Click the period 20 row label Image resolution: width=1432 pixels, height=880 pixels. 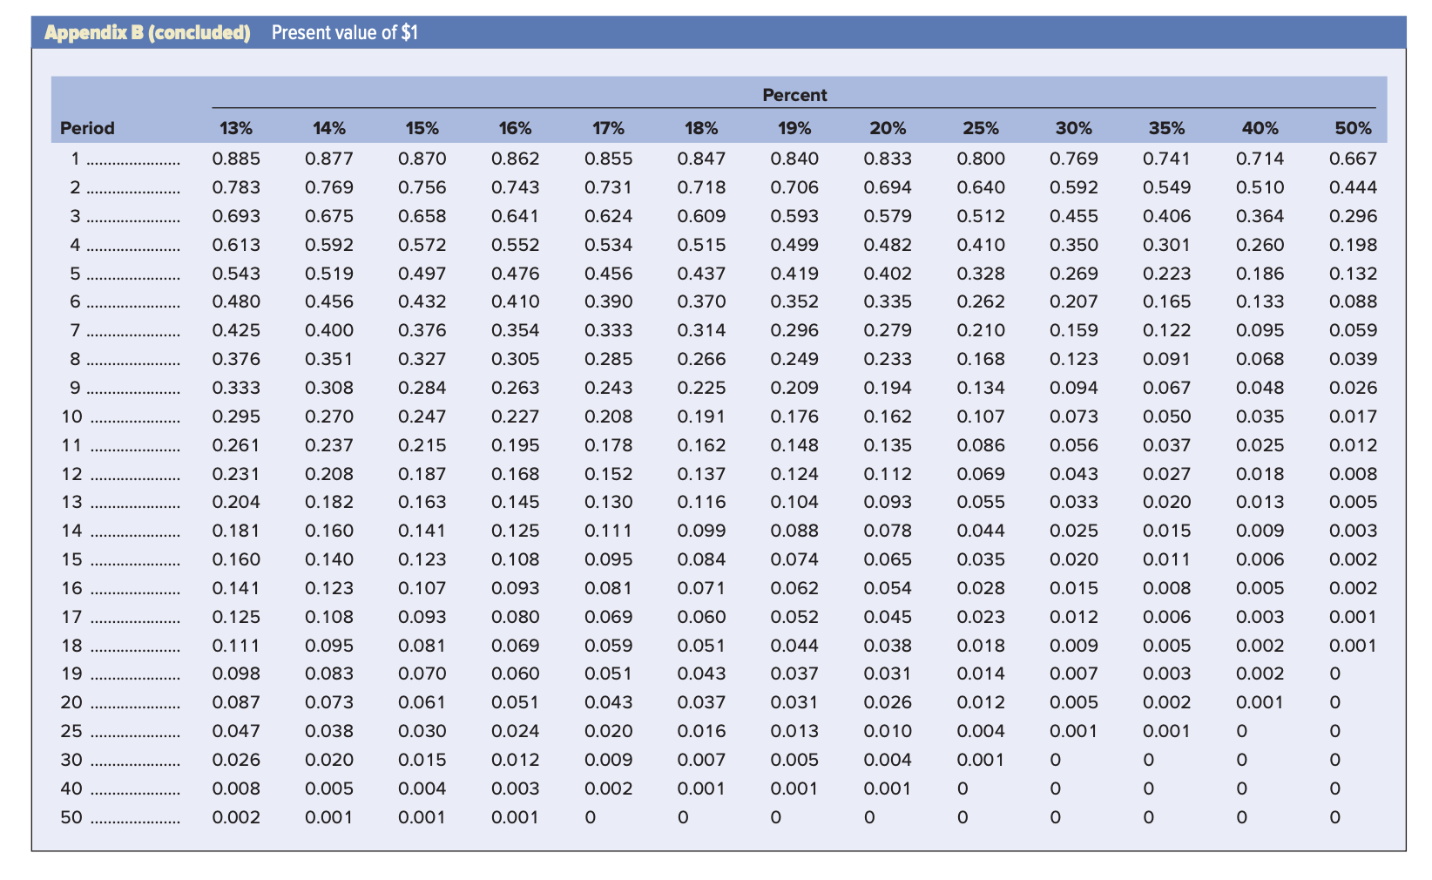tap(71, 702)
